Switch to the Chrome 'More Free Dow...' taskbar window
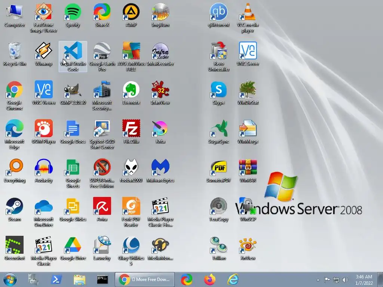The width and height of the screenshot is (383, 287). click(x=145, y=280)
